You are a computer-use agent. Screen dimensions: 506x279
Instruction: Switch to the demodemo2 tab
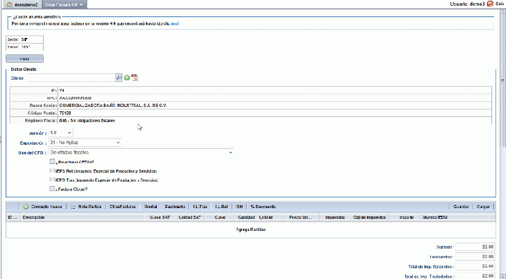pos(22,4)
